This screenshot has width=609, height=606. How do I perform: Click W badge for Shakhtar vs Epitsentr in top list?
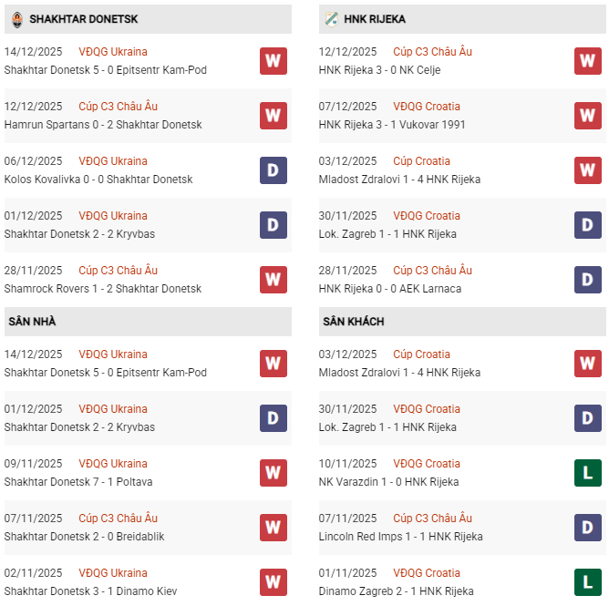coord(274,61)
